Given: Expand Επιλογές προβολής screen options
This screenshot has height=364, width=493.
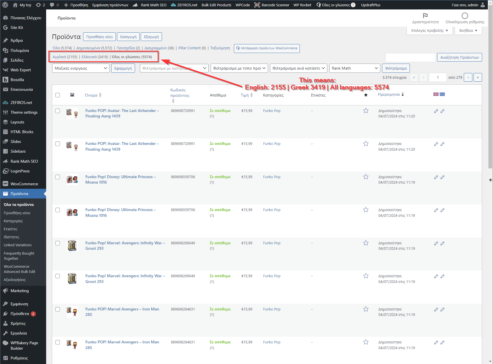Looking at the screenshot, I should pyautogui.click(x=429, y=31).
